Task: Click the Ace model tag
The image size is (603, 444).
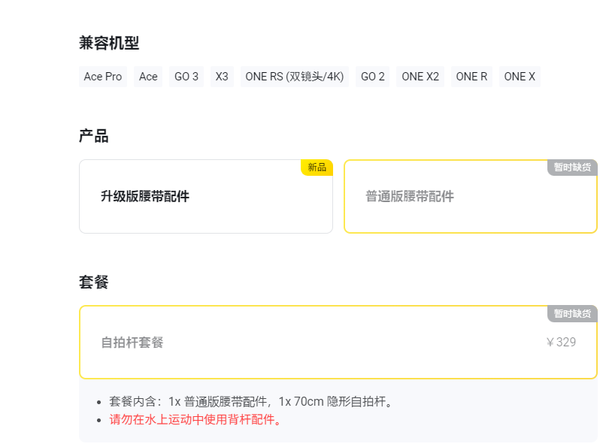Action: click(x=148, y=77)
